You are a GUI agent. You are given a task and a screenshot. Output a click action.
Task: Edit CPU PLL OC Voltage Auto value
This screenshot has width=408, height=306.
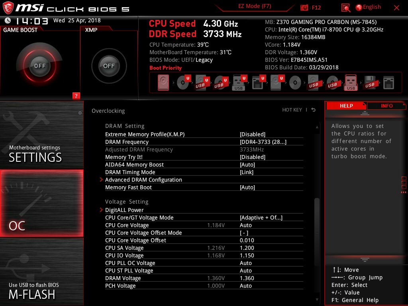click(x=245, y=263)
